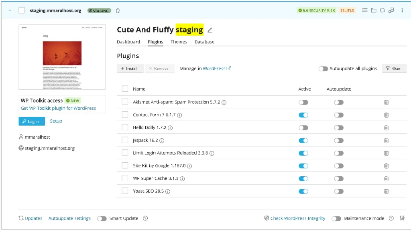Open the staging.mmaralhost.org domain link
The width and height of the screenshot is (411, 232).
[x=49, y=148]
